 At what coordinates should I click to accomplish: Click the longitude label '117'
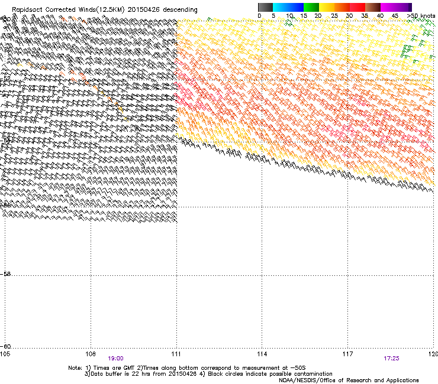pos(347,354)
